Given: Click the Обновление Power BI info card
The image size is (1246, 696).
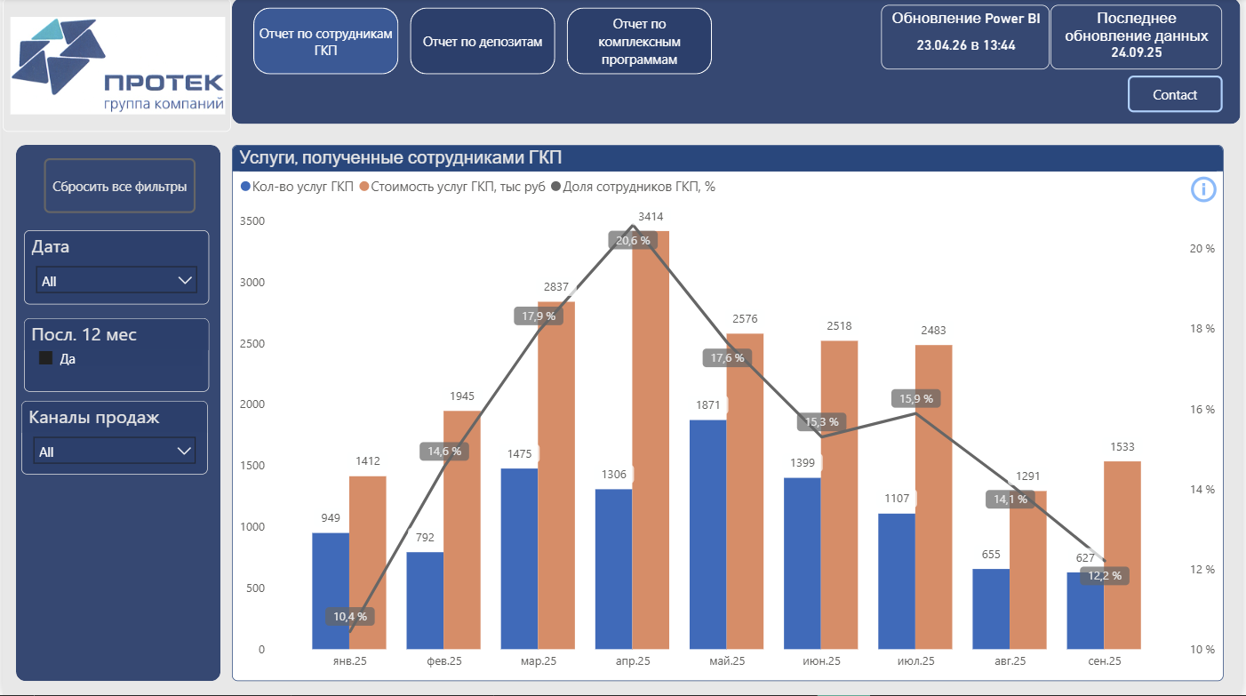Looking at the screenshot, I should pyautogui.click(x=965, y=36).
